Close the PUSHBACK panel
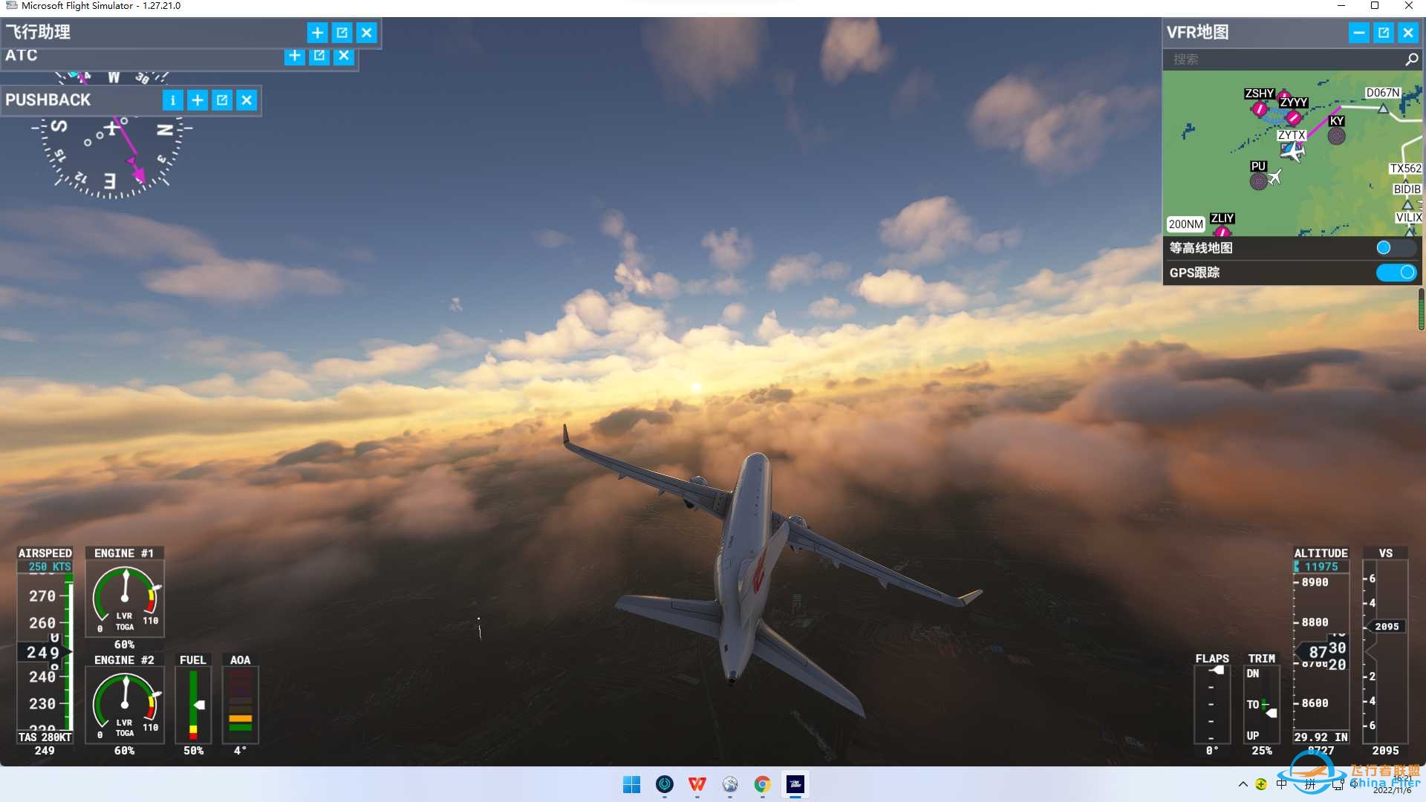The height and width of the screenshot is (802, 1426). point(247,100)
